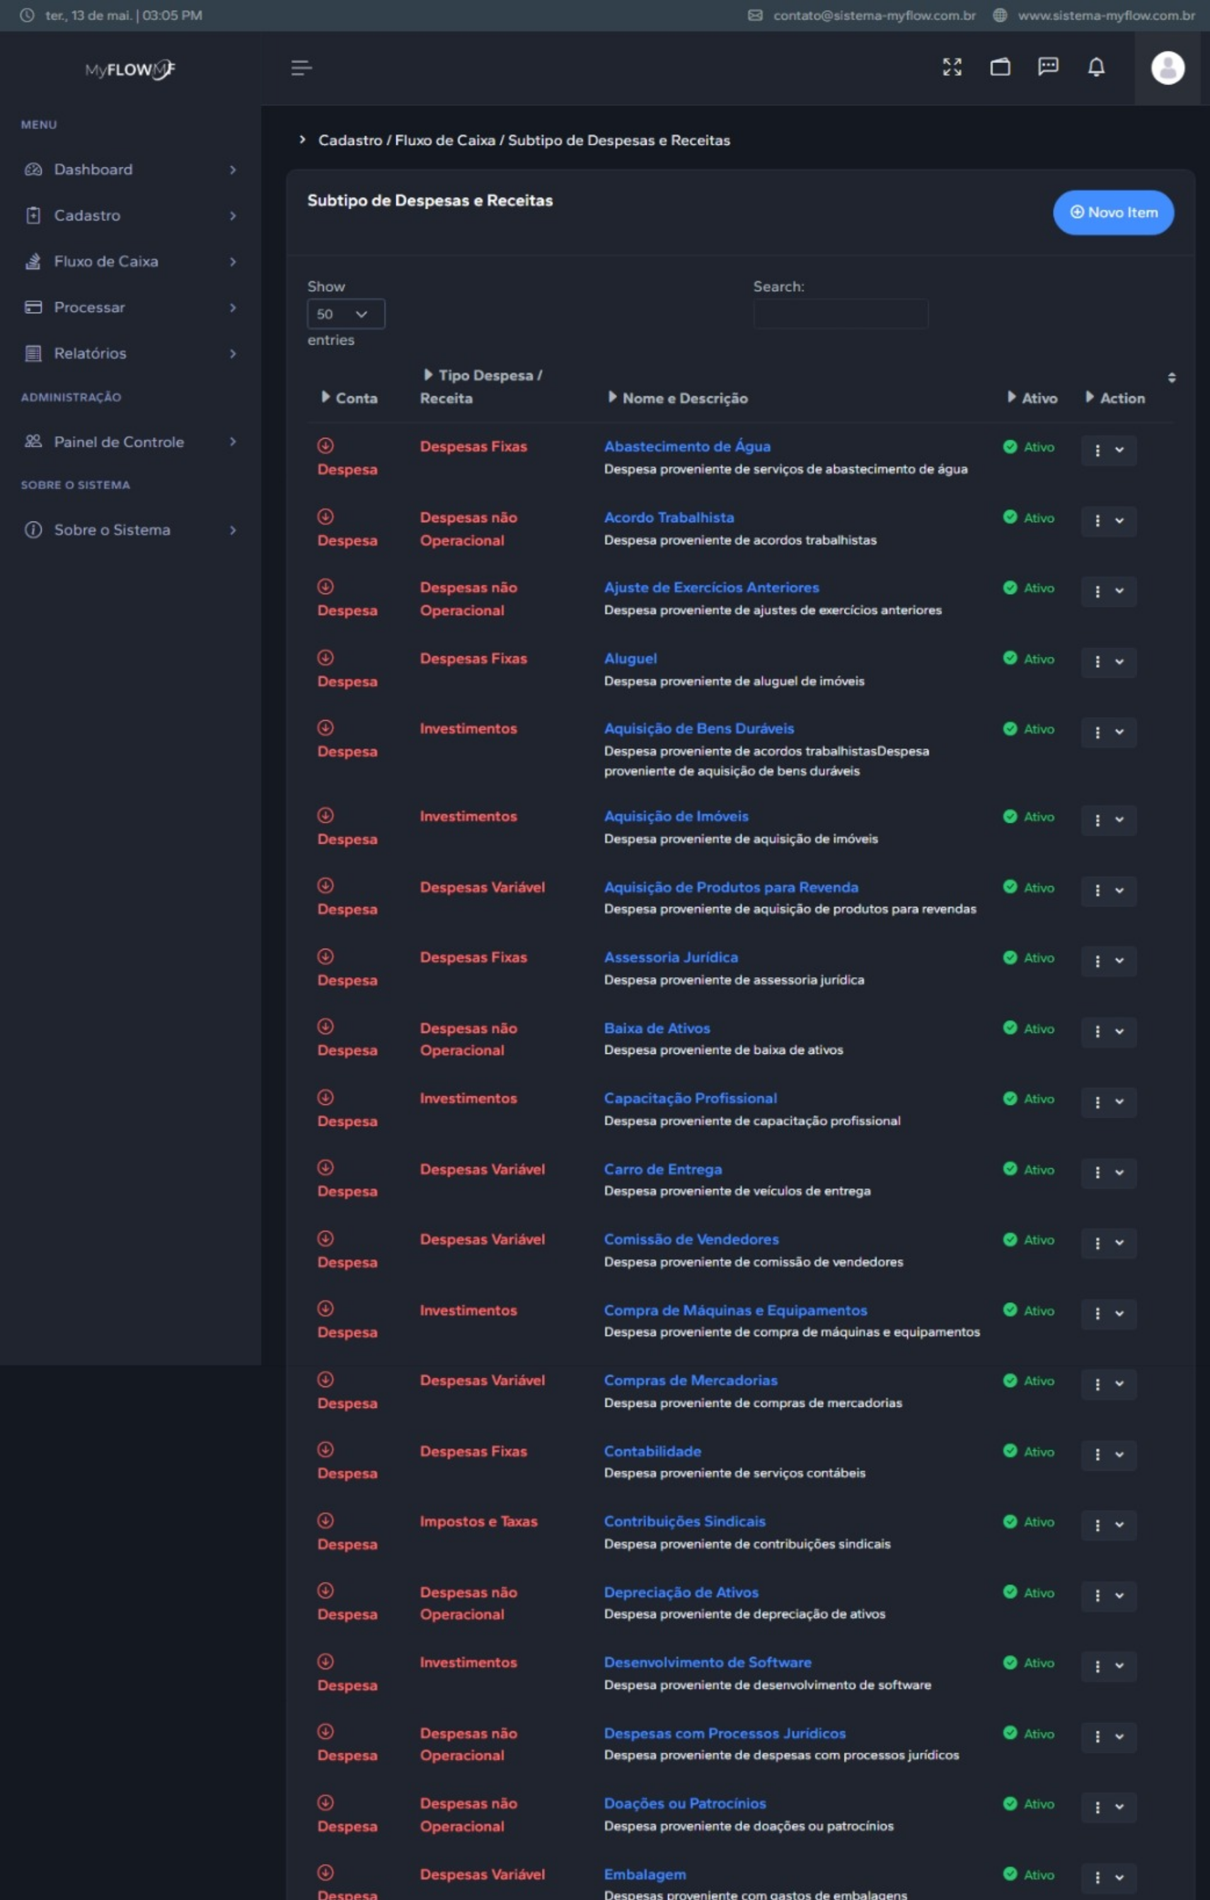Open the Show entries dropdown
The width and height of the screenshot is (1210, 1900).
(345, 314)
